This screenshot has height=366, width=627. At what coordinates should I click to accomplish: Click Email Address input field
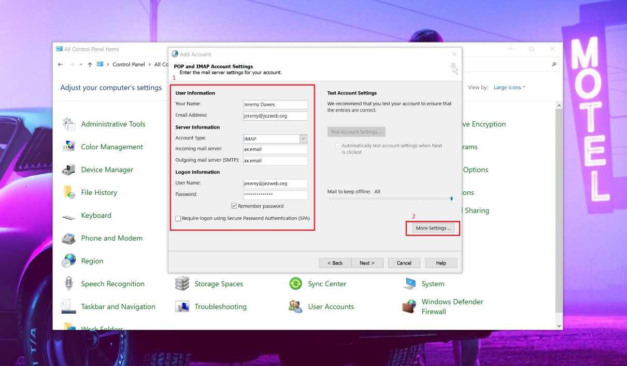(x=275, y=116)
